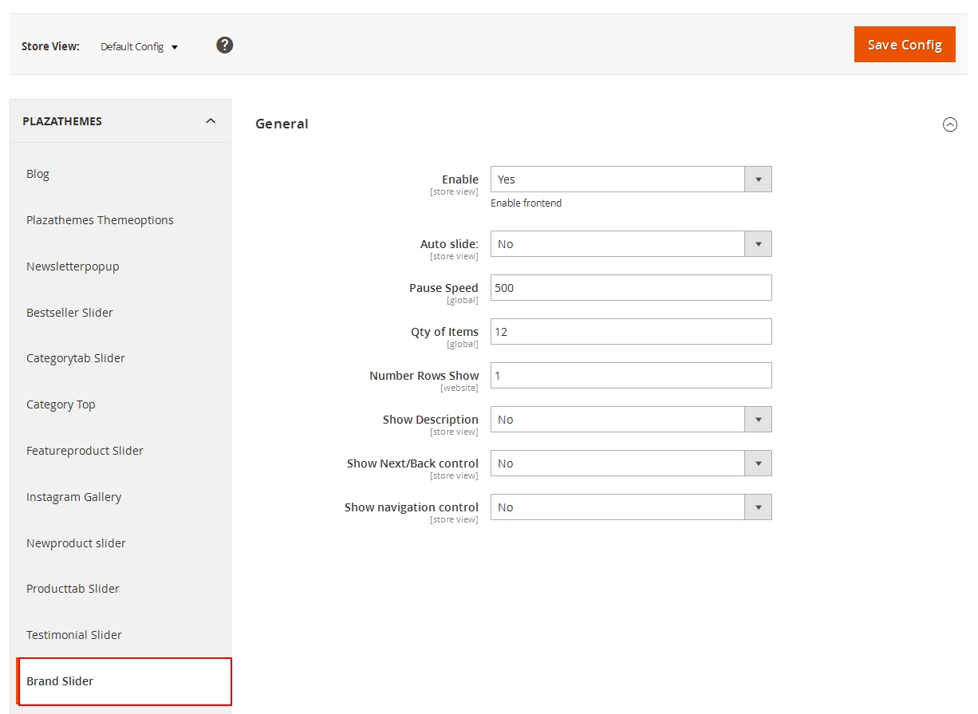Click the Save Config button
The width and height of the screenshot is (978, 714).
[x=904, y=45]
